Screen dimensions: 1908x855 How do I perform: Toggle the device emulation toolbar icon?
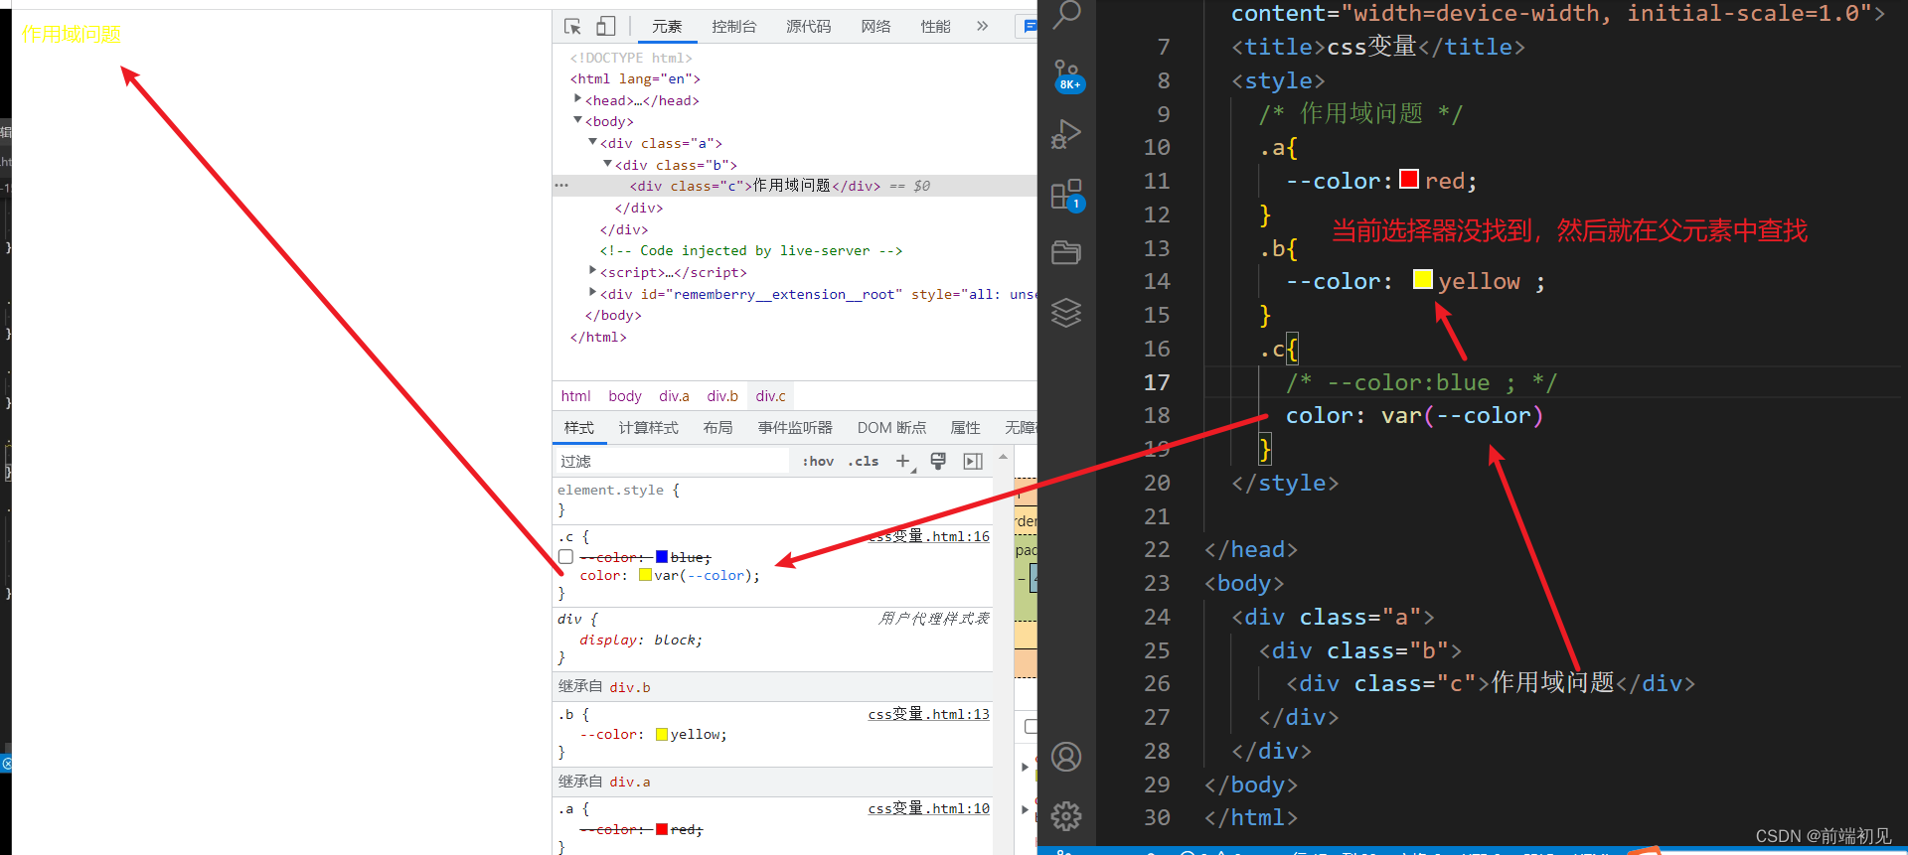click(606, 27)
